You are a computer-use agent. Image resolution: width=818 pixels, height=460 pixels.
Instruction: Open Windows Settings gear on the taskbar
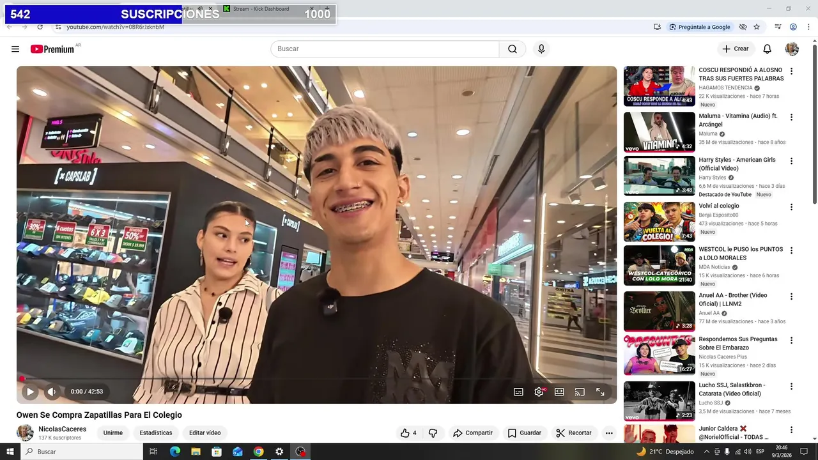tap(279, 452)
